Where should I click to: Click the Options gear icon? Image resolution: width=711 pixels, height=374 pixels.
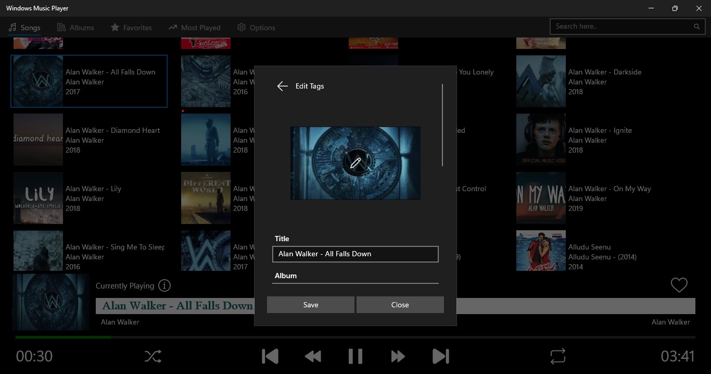(x=242, y=27)
